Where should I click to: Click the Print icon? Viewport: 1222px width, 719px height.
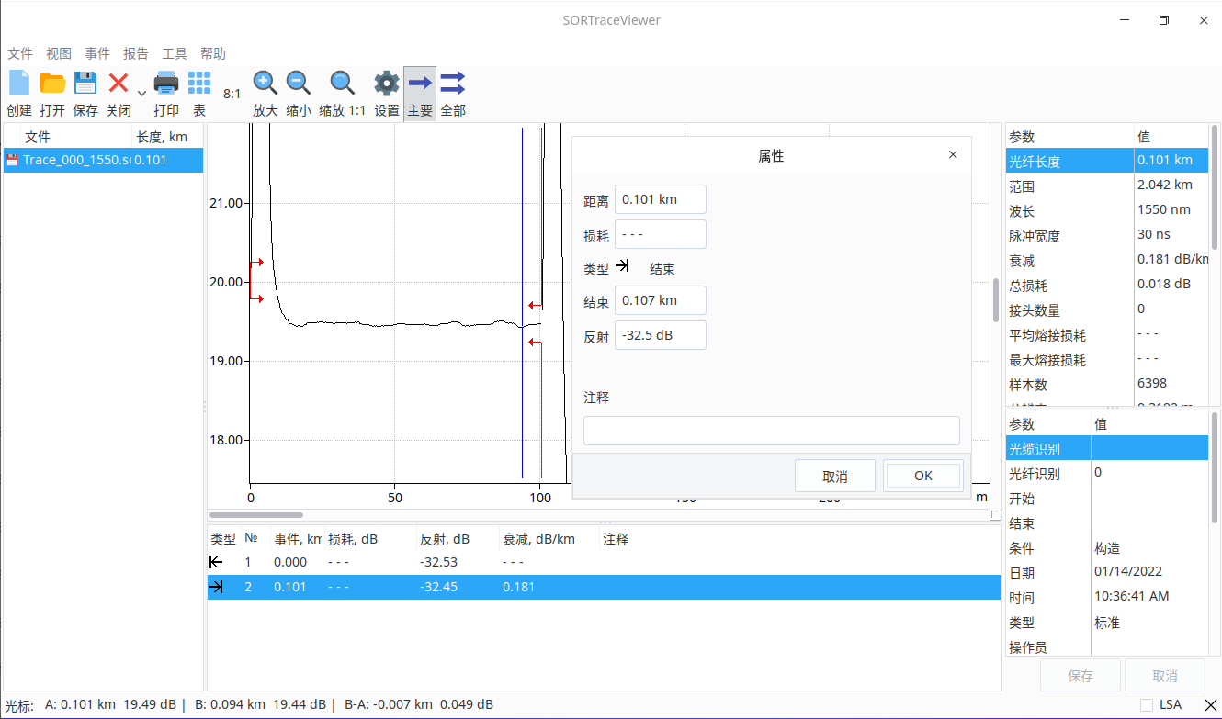[x=166, y=84]
